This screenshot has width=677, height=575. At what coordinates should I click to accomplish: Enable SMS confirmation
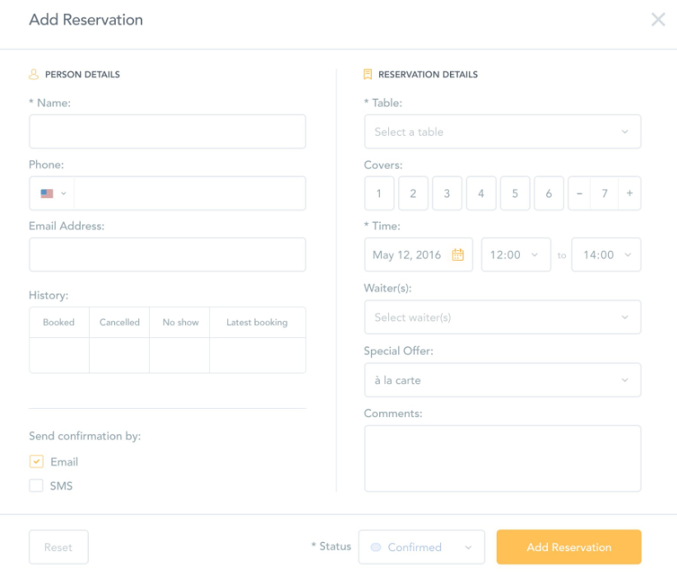click(36, 485)
